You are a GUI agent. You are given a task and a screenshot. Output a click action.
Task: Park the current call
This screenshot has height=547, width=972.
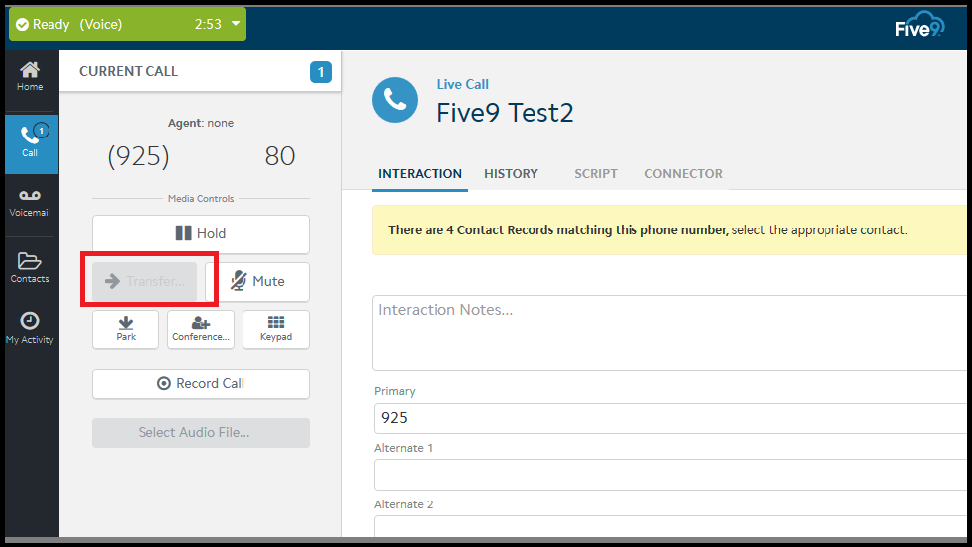[126, 329]
